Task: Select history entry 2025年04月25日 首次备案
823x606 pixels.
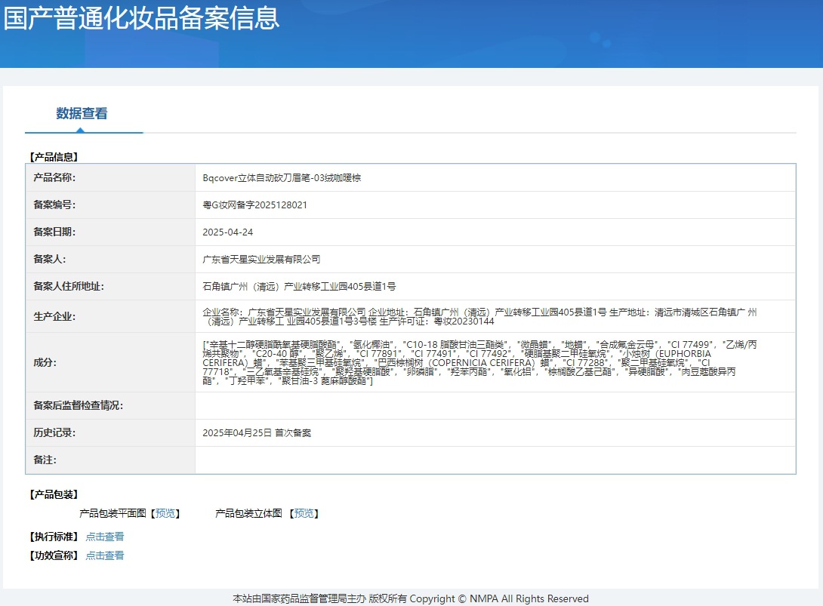Action: [x=257, y=433]
